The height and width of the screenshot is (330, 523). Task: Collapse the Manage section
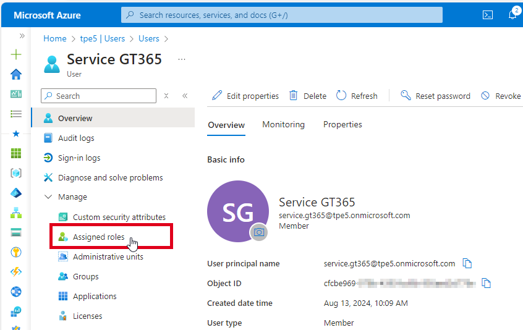coord(48,197)
